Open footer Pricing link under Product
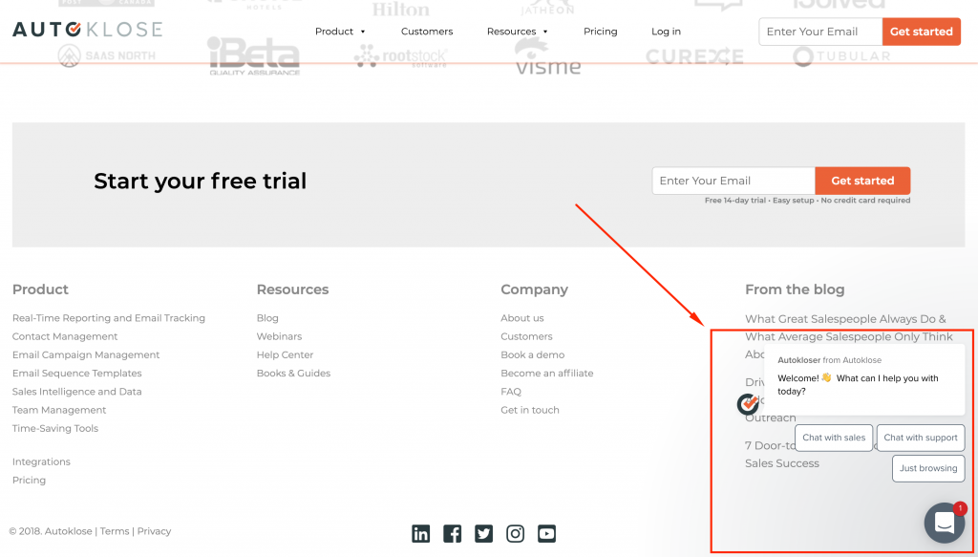Viewport: 978px width, 557px height. coord(29,481)
